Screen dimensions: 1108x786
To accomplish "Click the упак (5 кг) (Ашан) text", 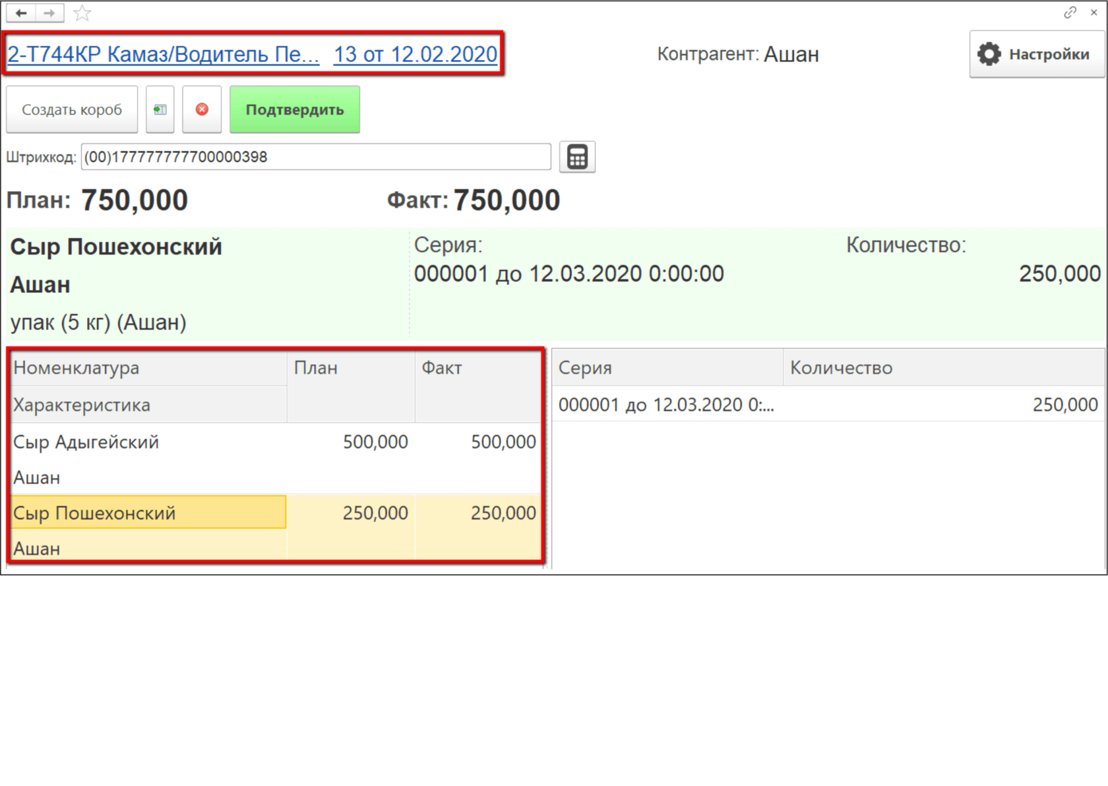I will click(98, 322).
